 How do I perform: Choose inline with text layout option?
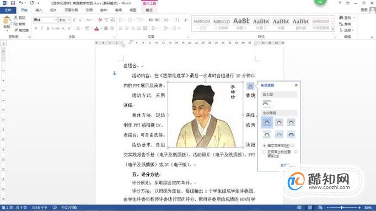[x=267, y=104]
